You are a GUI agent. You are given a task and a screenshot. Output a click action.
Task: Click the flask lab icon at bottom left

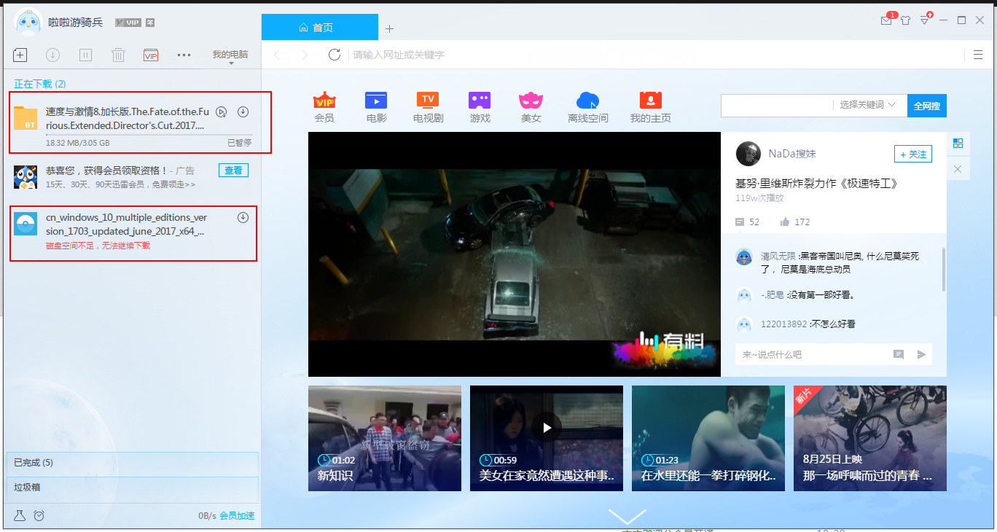tap(20, 515)
